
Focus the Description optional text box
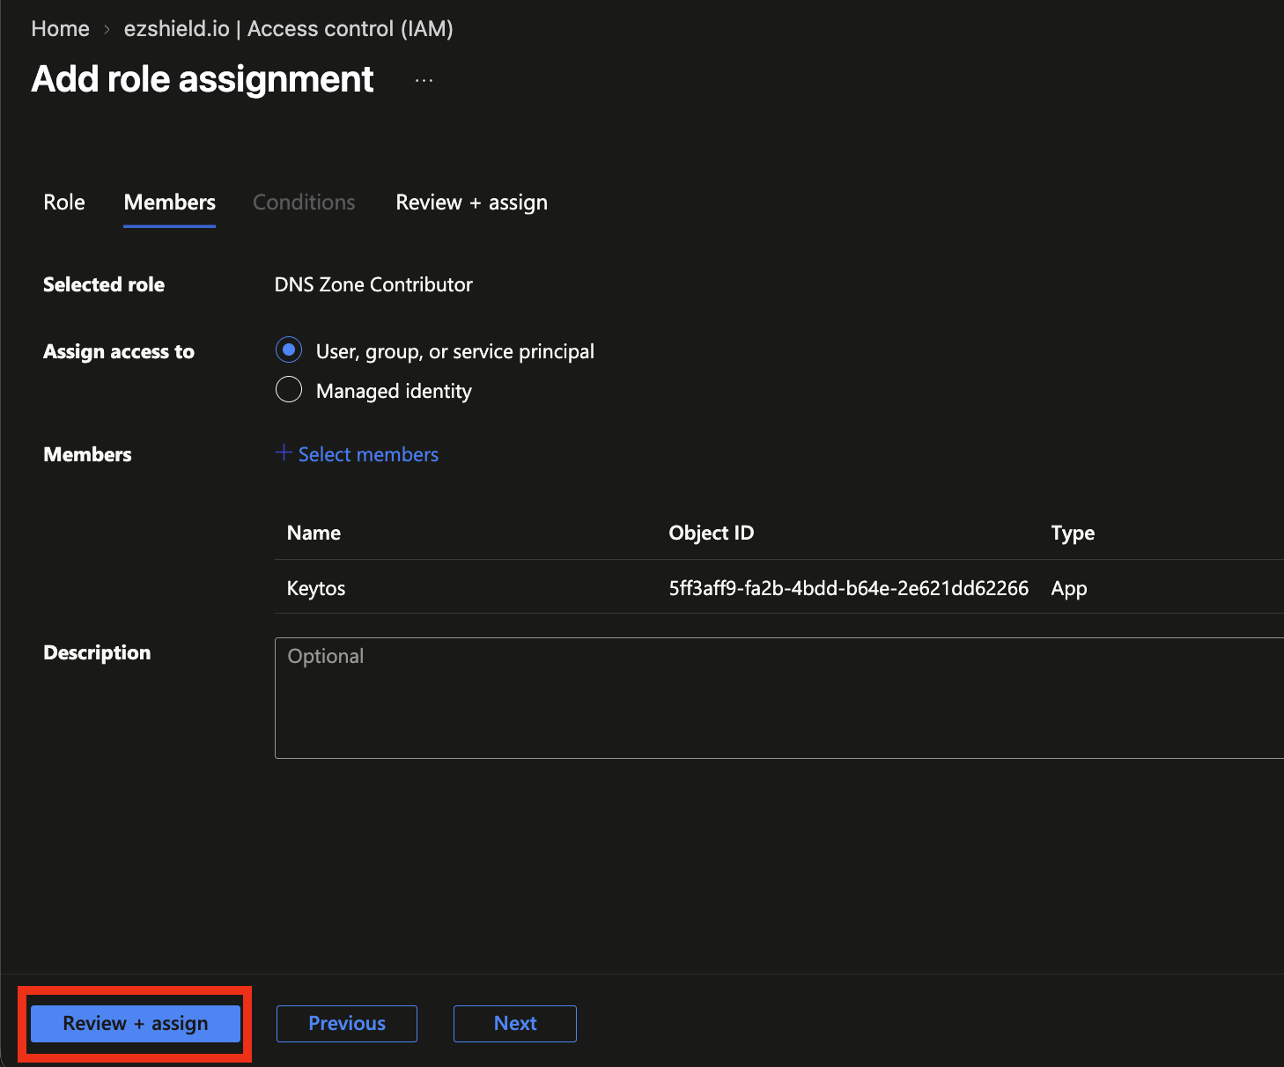[779, 698]
